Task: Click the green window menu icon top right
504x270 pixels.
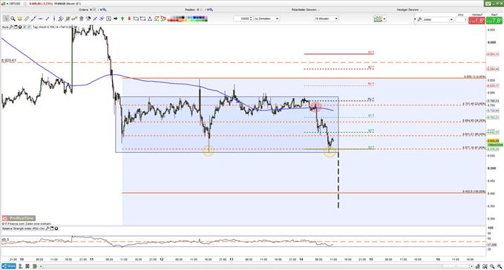Action: (488, 4)
